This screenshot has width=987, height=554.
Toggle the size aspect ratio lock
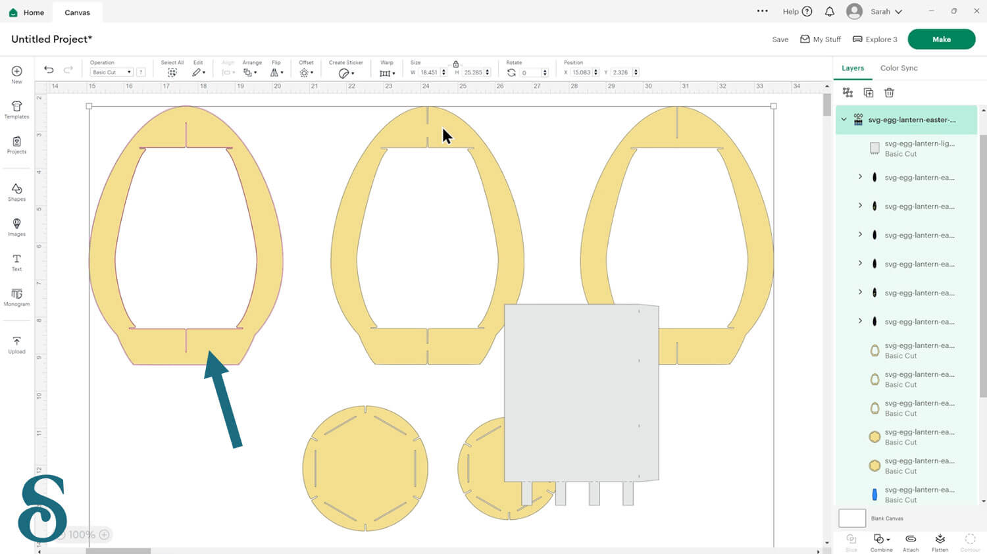tap(455, 64)
